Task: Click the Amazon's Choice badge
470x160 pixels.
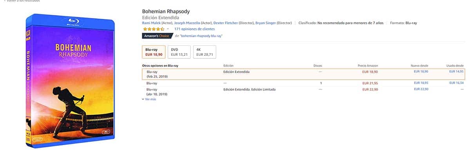Action: coord(157,36)
